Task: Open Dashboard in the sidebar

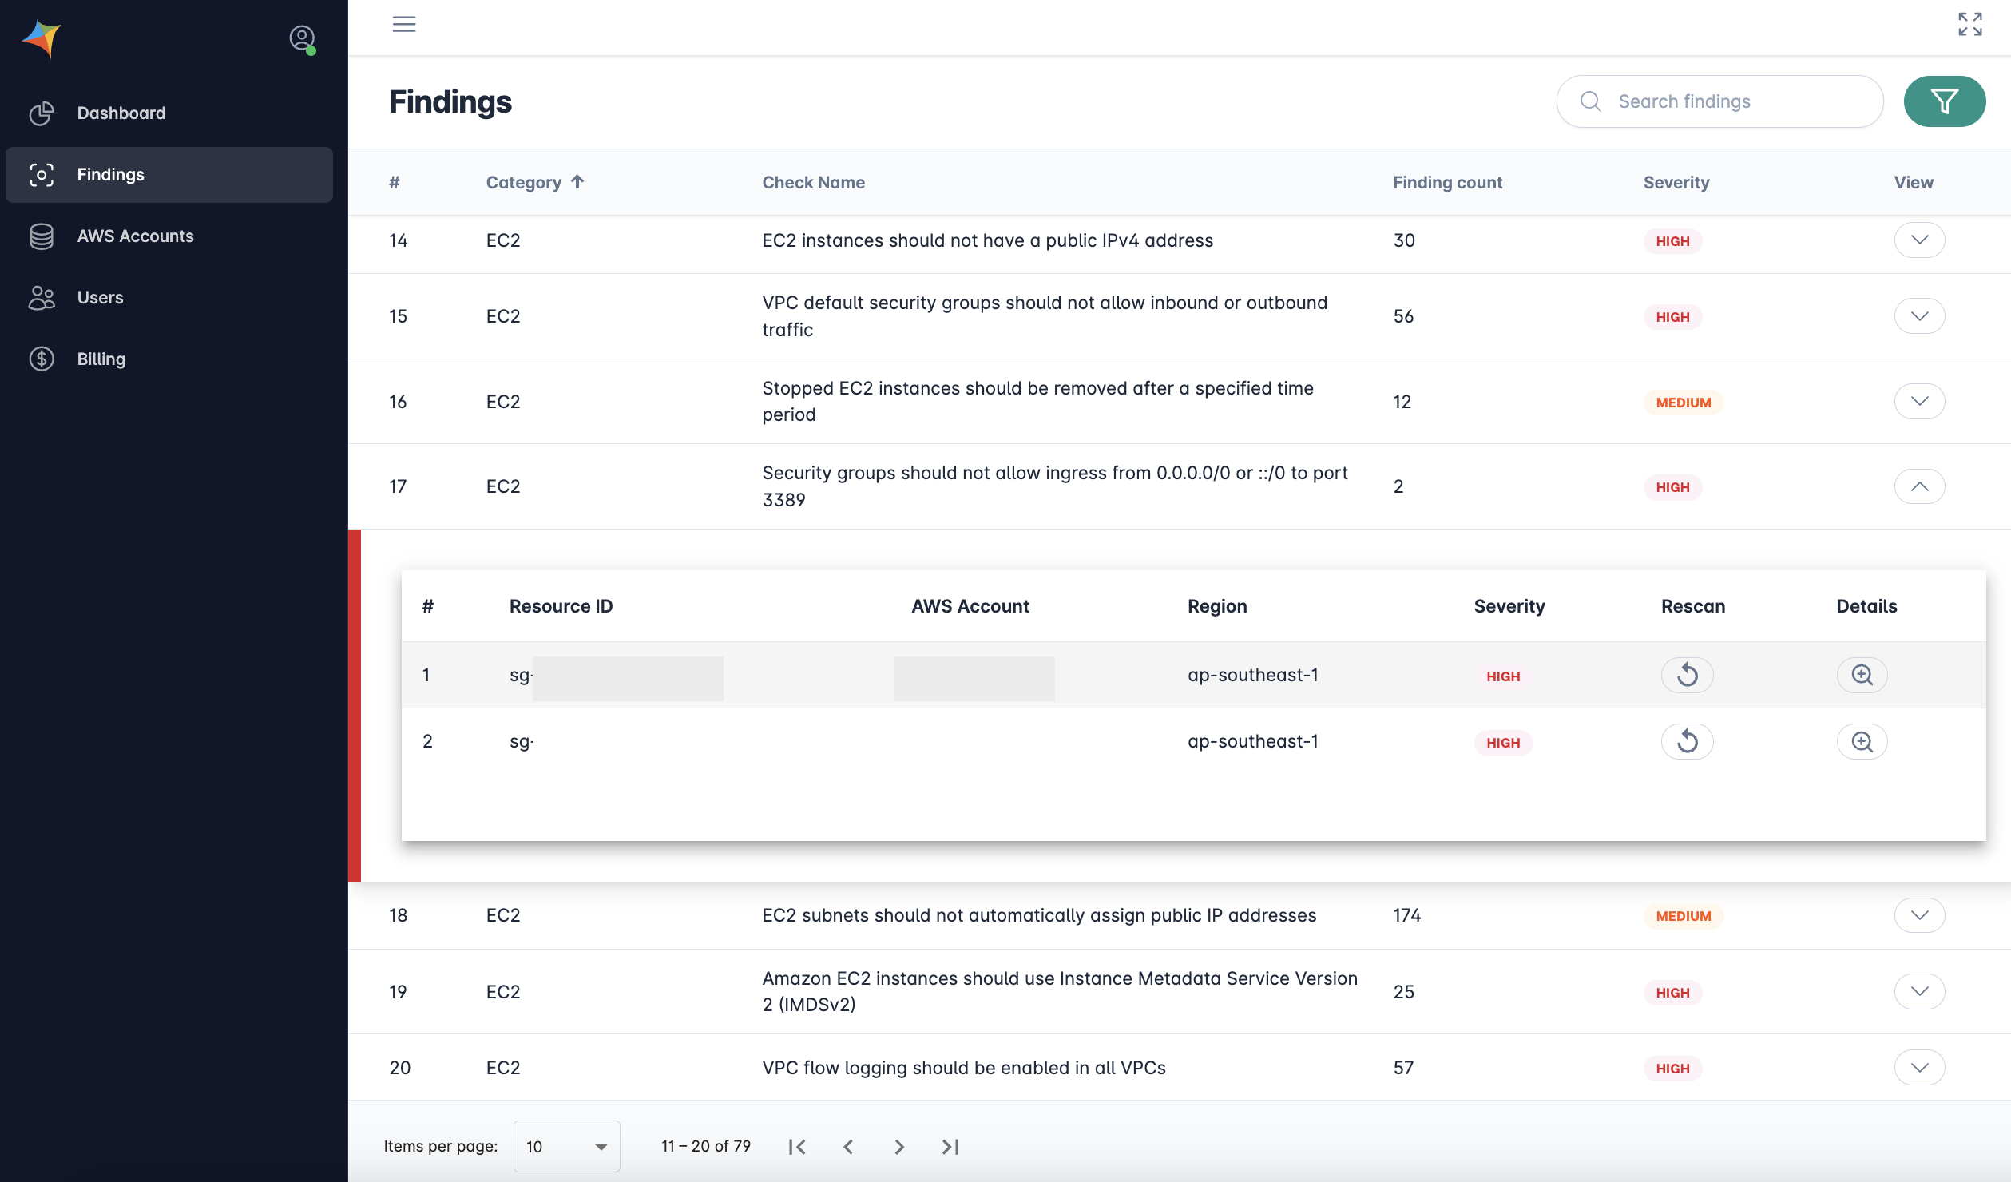Action: (121, 113)
